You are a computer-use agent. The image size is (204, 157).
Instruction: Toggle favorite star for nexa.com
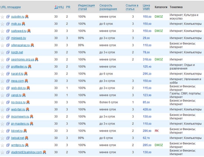coord(2,81)
